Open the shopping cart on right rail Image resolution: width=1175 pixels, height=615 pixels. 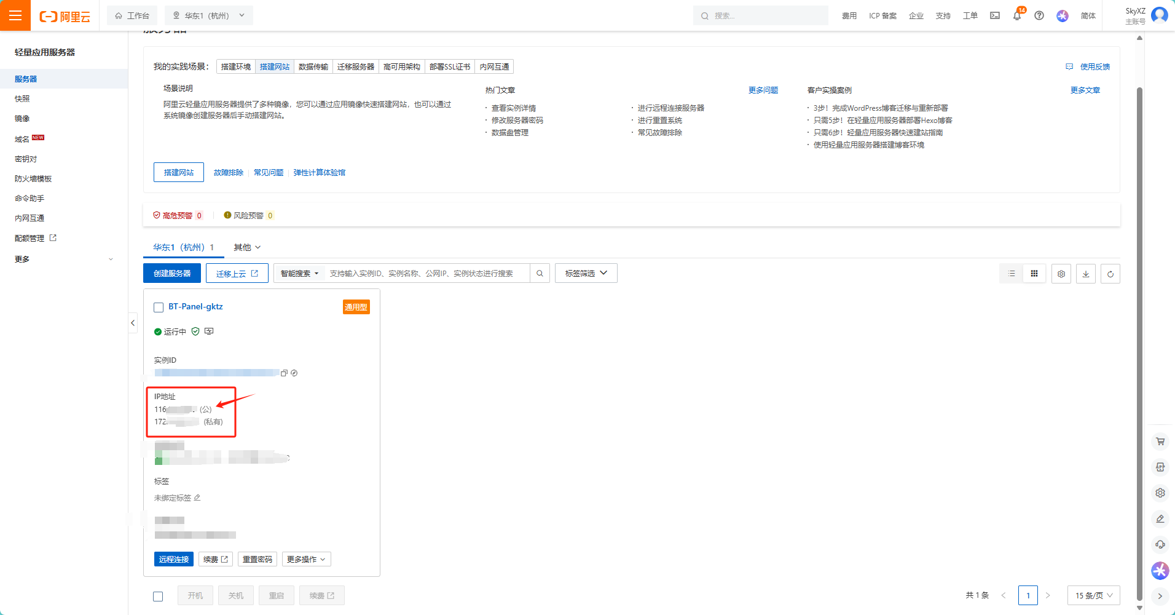coord(1160,441)
